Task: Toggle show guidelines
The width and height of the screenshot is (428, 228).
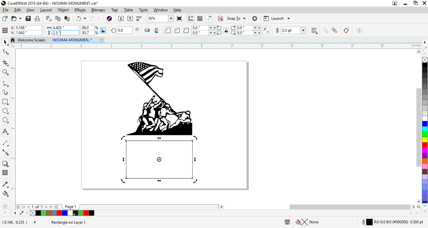Action: [x=209, y=18]
